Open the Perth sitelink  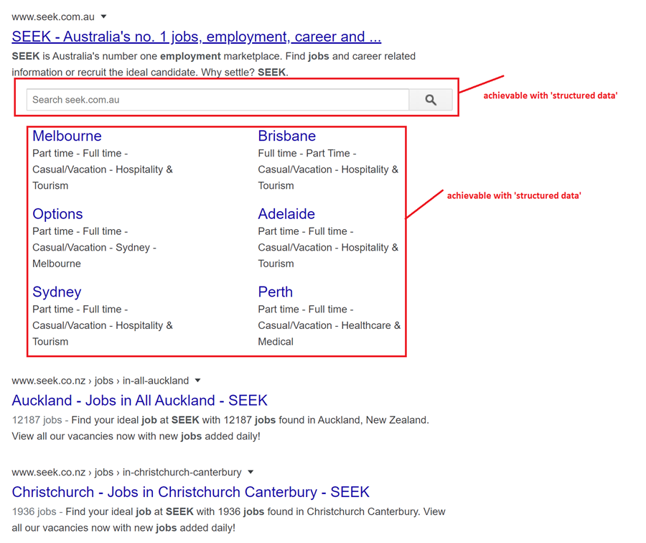[275, 292]
